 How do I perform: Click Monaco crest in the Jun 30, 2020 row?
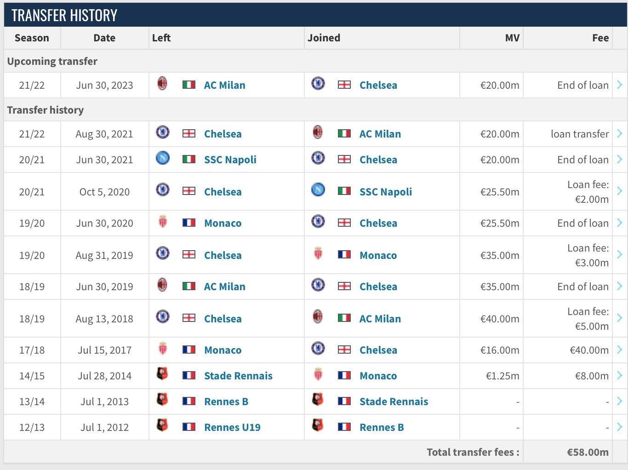click(x=162, y=222)
